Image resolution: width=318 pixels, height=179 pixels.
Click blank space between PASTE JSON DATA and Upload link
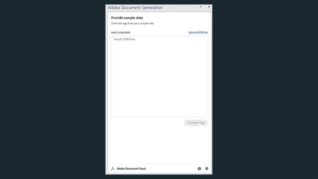coord(159,32)
